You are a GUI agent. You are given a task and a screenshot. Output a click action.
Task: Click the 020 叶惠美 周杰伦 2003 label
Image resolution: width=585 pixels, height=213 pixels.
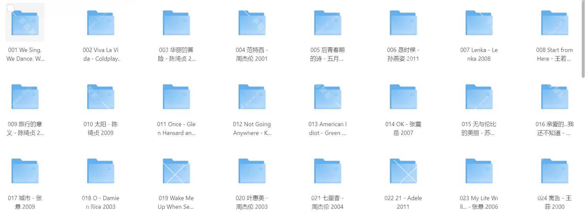click(252, 202)
